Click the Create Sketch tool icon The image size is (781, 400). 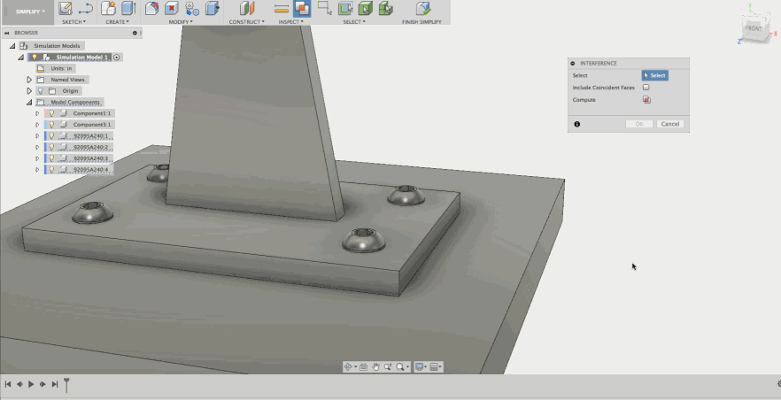point(66,9)
